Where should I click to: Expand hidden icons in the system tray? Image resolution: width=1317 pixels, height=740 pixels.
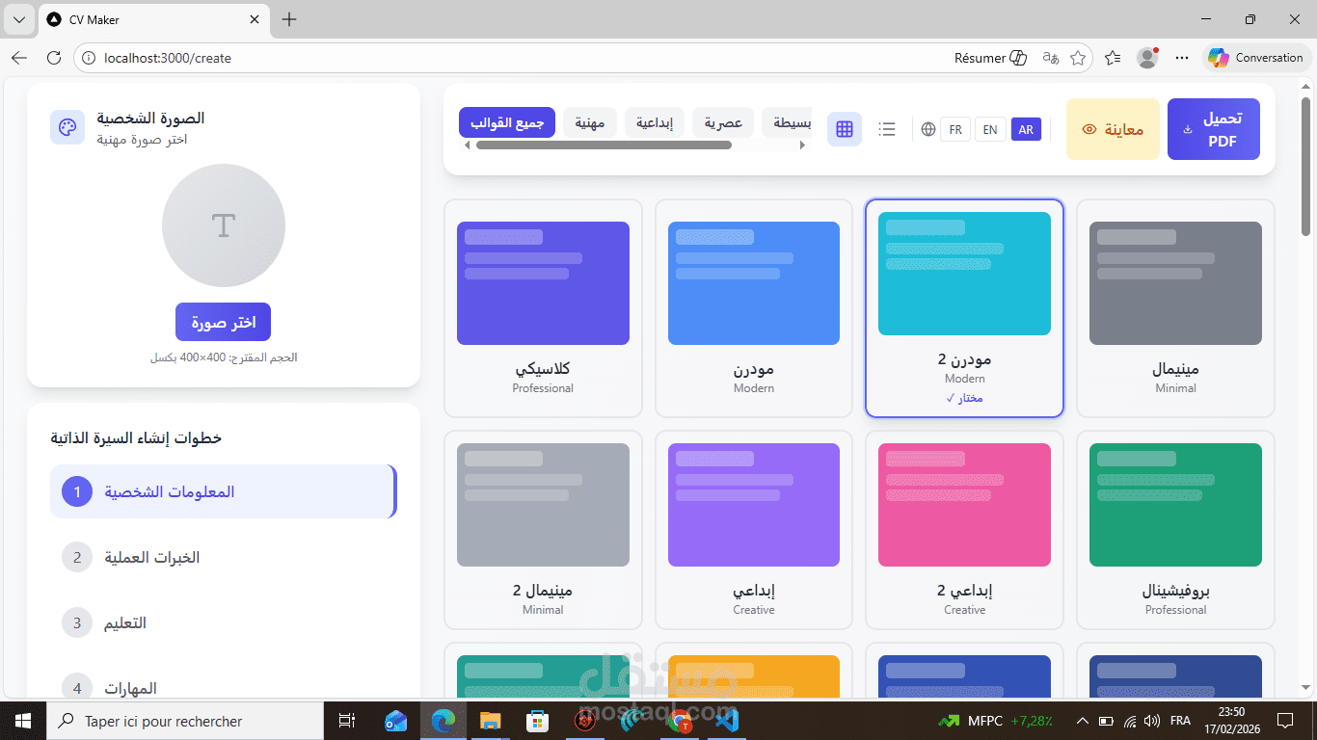coord(1081,720)
